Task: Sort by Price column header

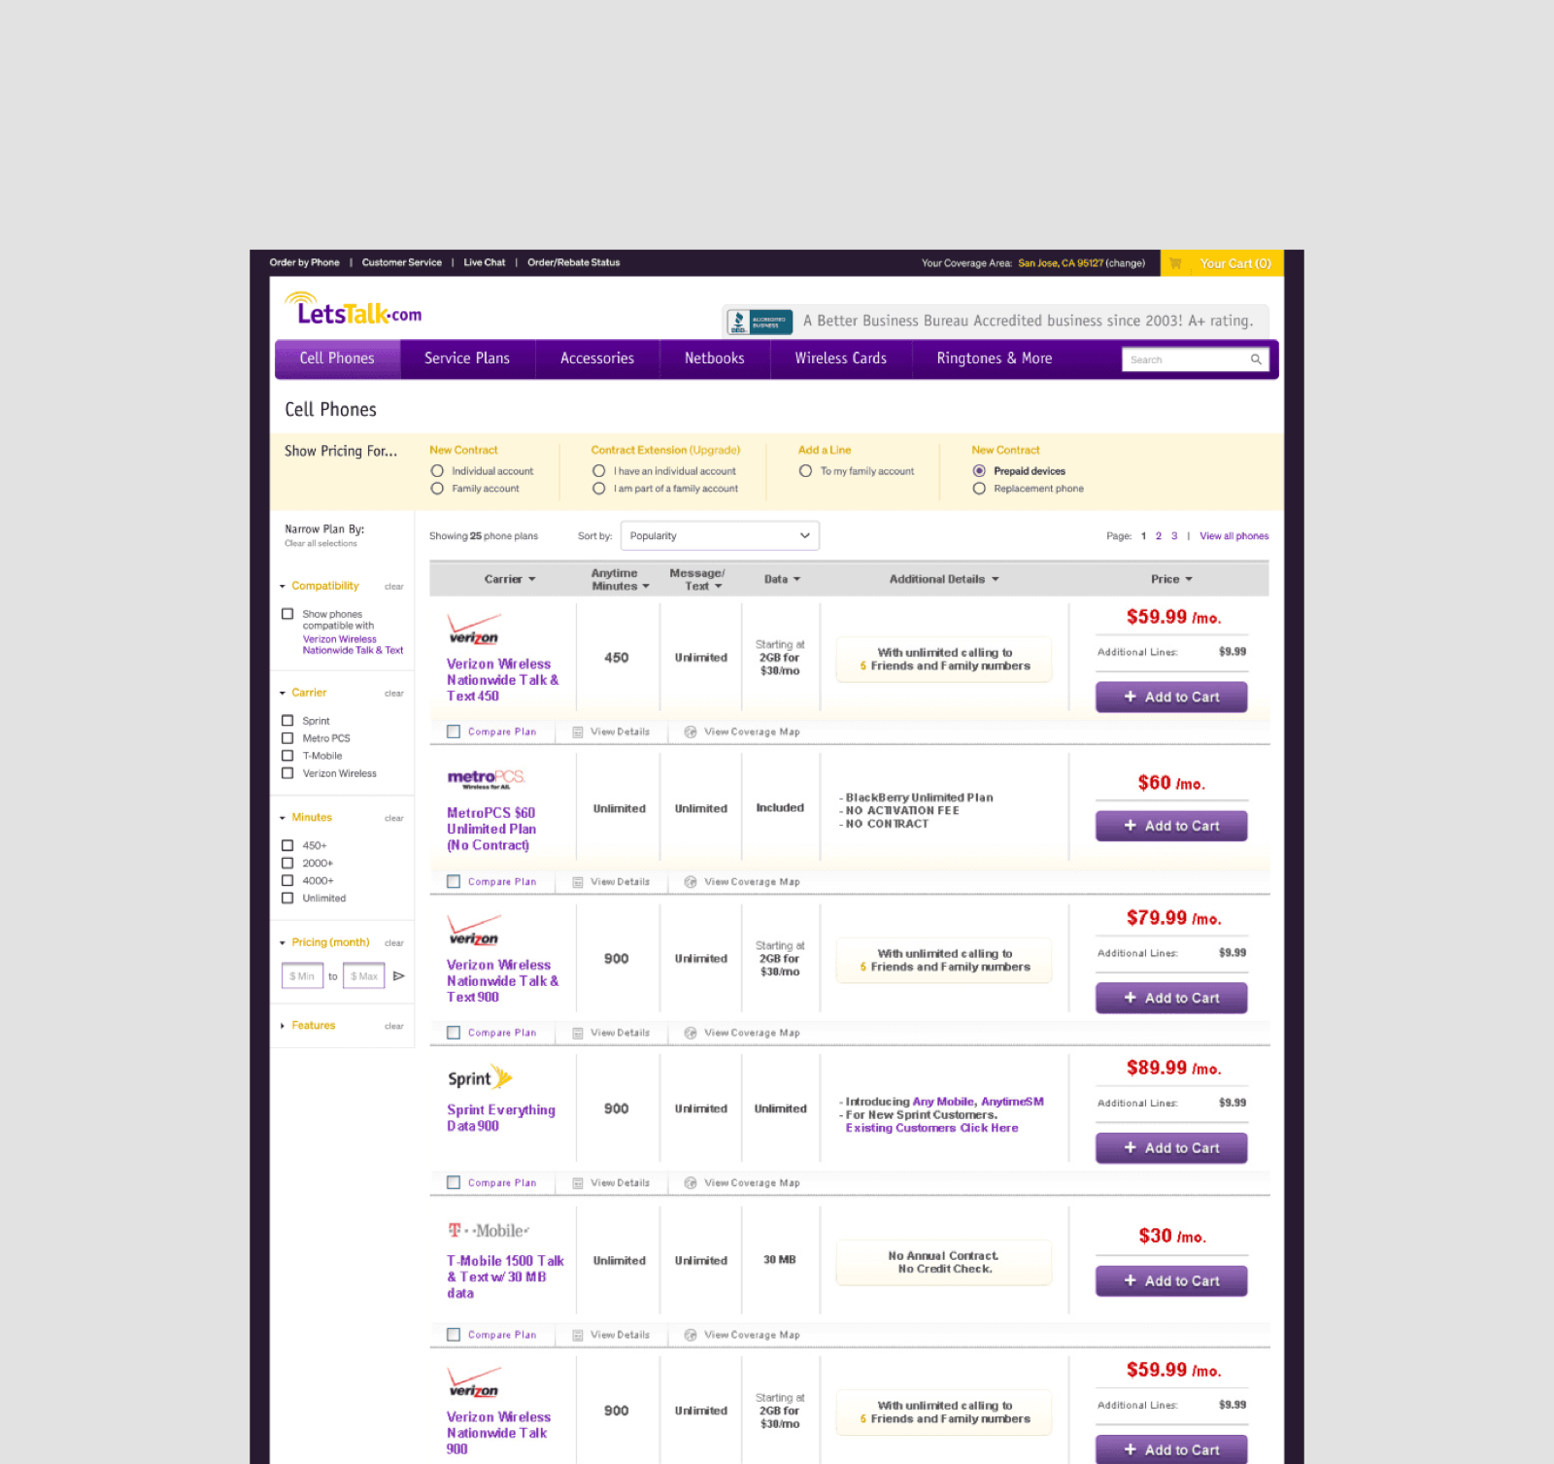Action: click(x=1171, y=579)
